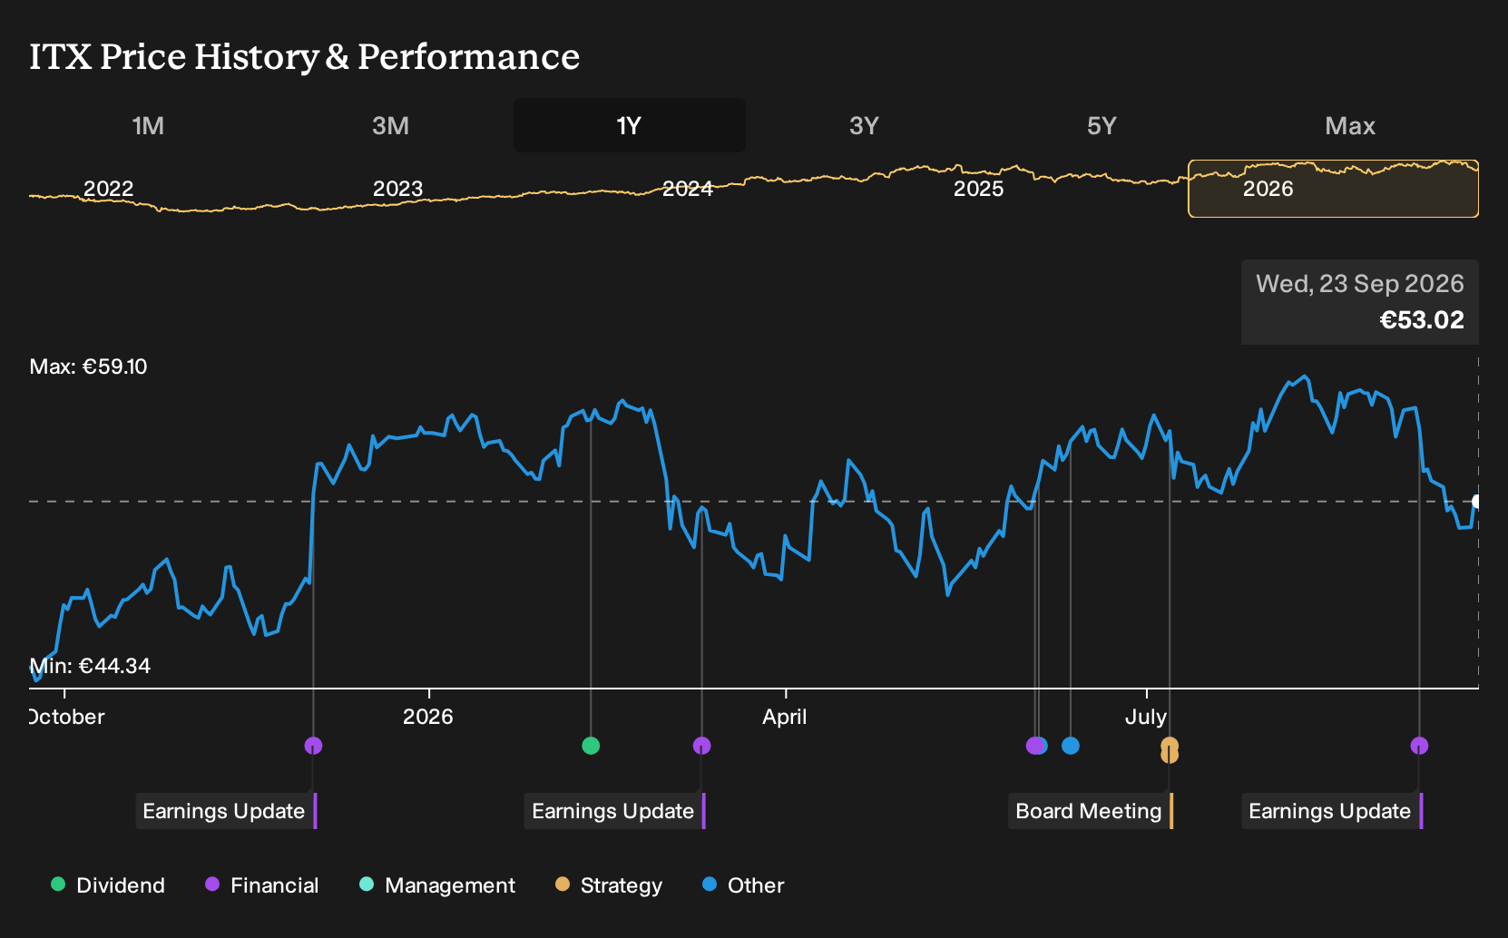1508x938 pixels.
Task: Click the 2023 label in the overview chart
Action: tap(397, 189)
